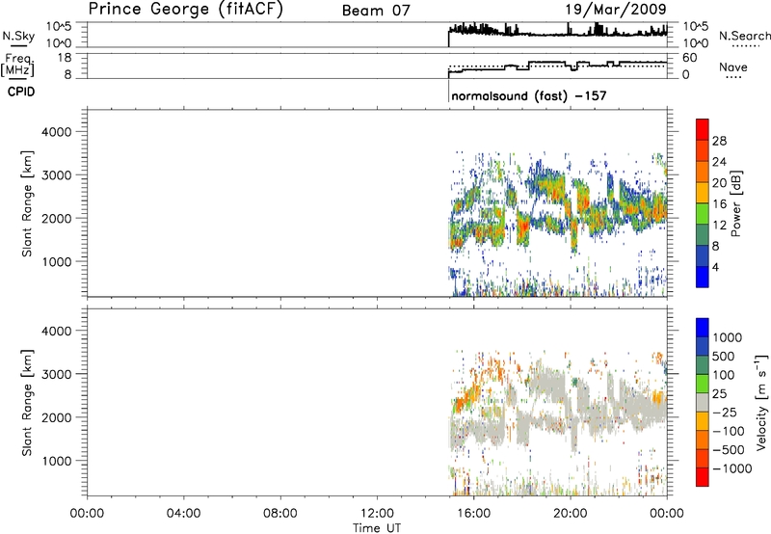Select '4000' tick on power panel axis
Viewport: 771px width, 534px height.
pos(56,132)
